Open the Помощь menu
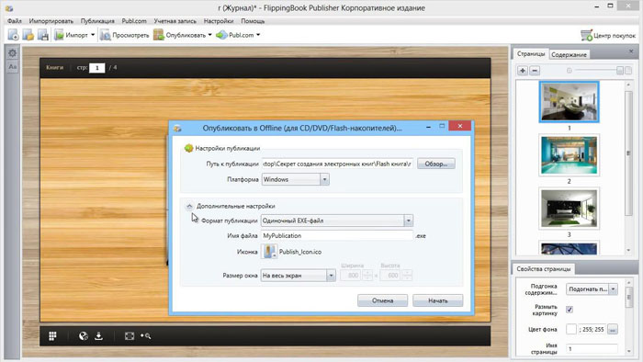 [253, 21]
